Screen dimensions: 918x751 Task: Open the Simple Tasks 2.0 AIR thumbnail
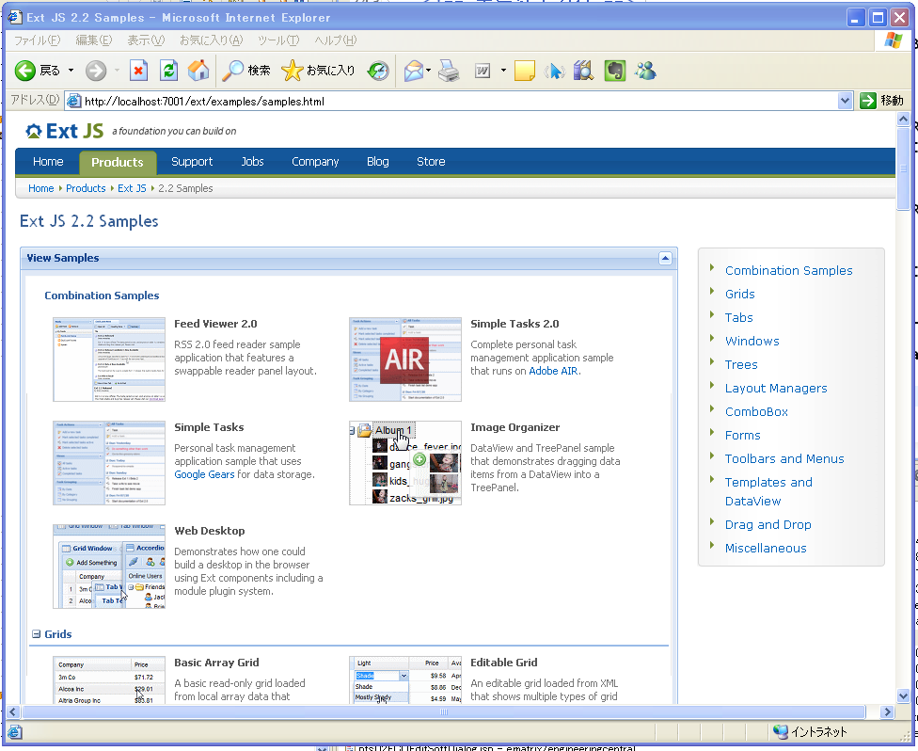pyautogui.click(x=405, y=360)
